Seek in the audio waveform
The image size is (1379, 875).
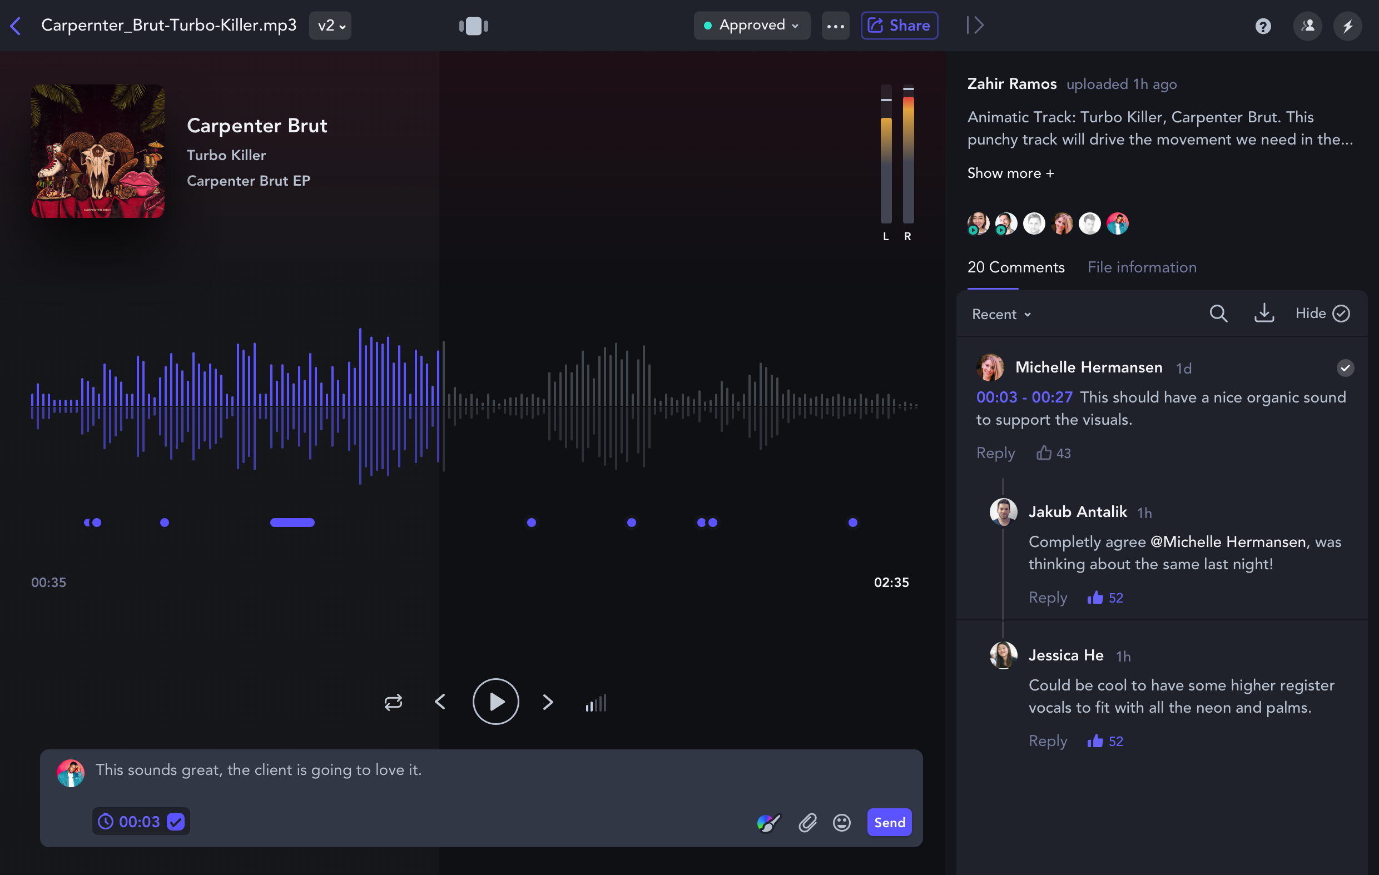474,406
